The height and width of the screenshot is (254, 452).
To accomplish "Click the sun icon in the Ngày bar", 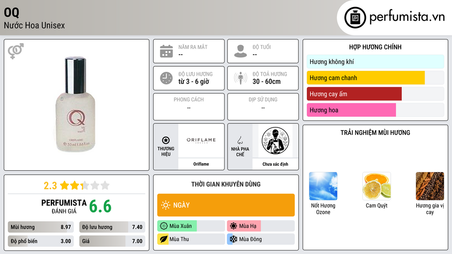I will pos(166,205).
